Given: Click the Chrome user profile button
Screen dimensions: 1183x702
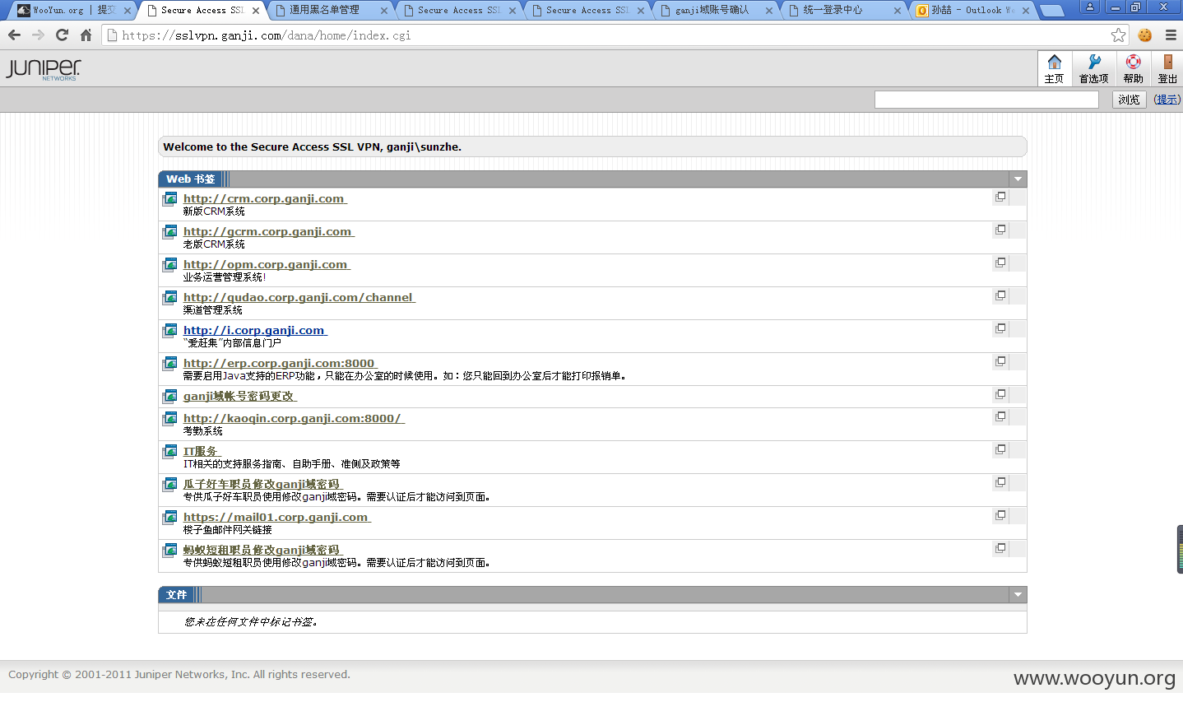Looking at the screenshot, I should tap(1090, 7).
